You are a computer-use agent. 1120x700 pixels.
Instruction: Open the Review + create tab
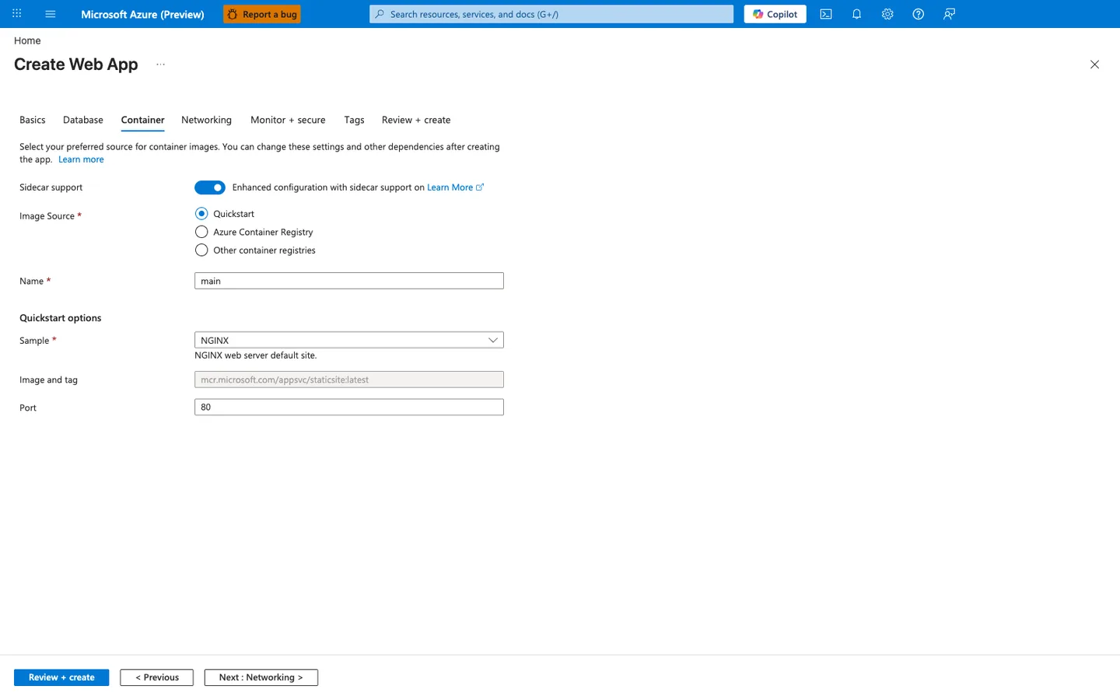point(416,120)
